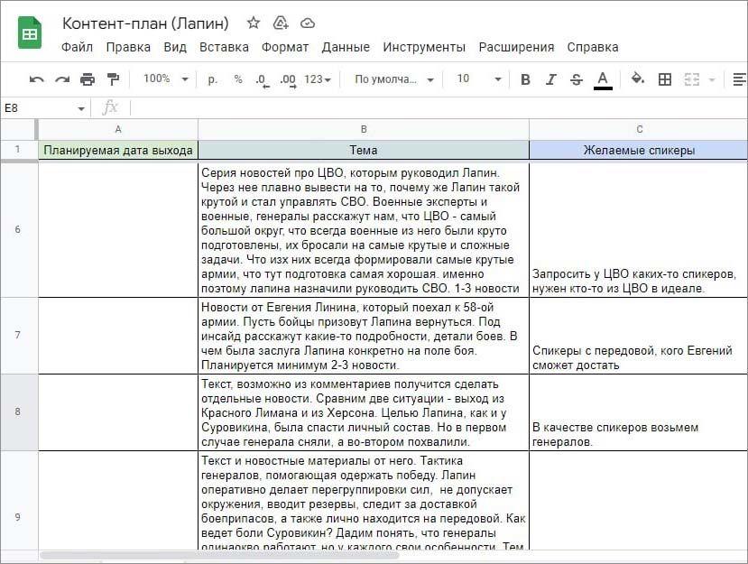Click the move to Drive folder icon
The width and height of the screenshot is (748, 564).
tap(281, 23)
